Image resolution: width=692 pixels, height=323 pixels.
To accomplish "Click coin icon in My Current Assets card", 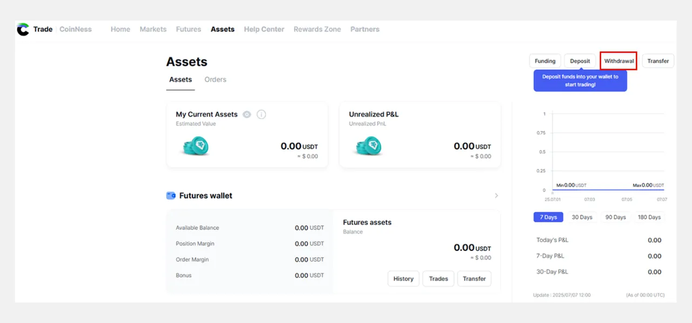I will point(195,146).
